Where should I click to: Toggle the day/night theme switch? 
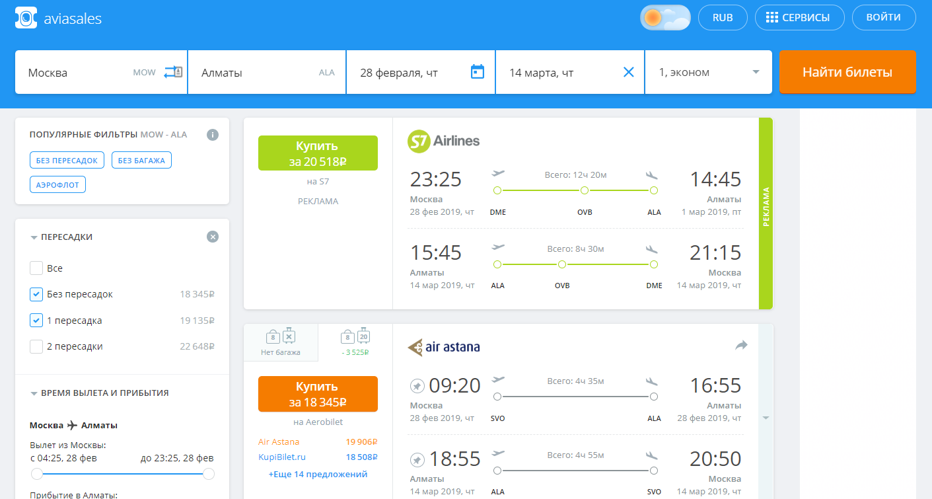(664, 18)
